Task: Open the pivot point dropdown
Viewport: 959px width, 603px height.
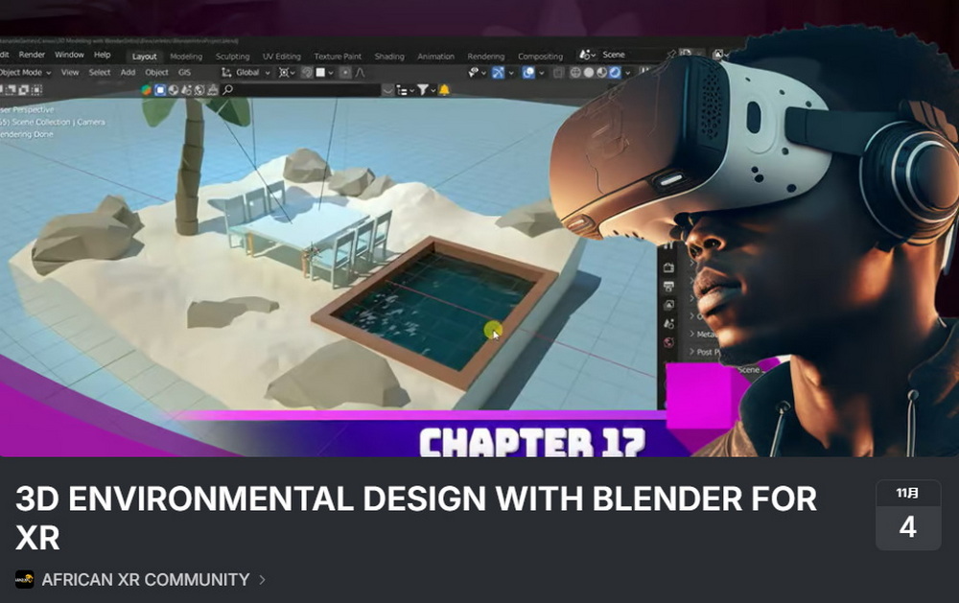Action: [x=286, y=73]
